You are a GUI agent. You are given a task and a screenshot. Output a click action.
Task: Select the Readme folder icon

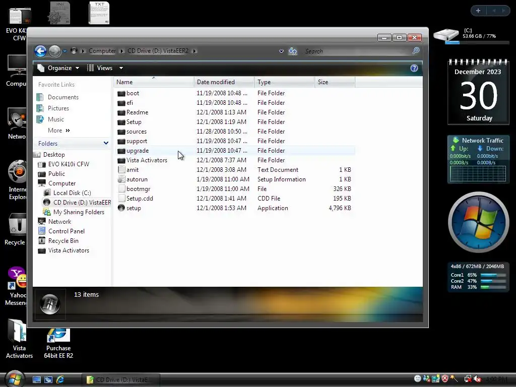[121, 112]
